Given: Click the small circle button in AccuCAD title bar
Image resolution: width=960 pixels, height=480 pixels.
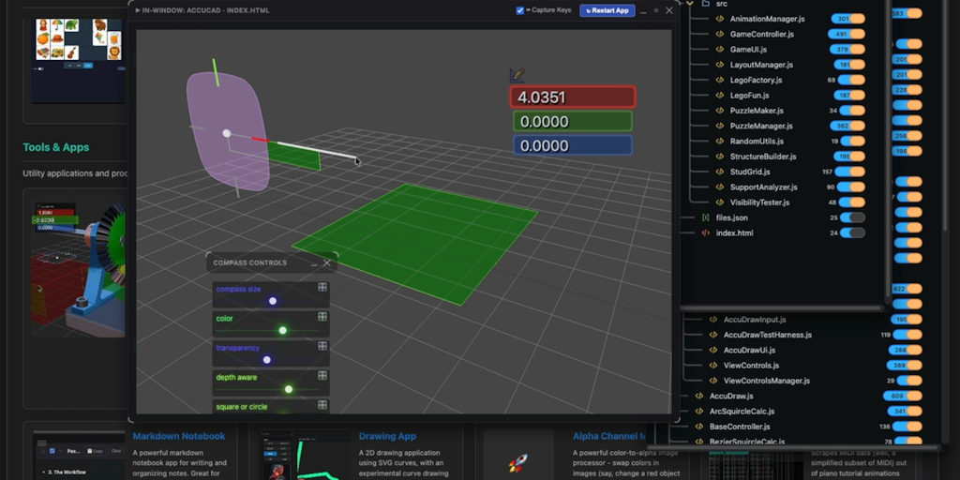Looking at the screenshot, I should [656, 10].
